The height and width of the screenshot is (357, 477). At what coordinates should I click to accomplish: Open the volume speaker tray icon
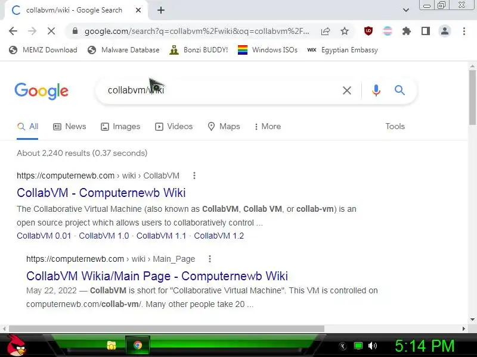pos(372,346)
